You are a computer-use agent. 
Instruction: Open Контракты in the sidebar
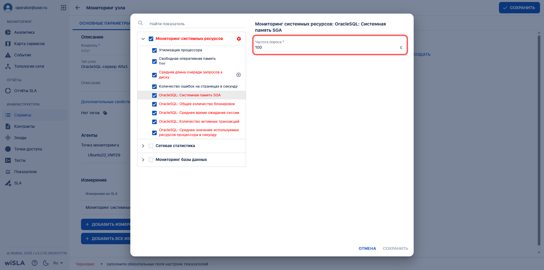(24, 126)
